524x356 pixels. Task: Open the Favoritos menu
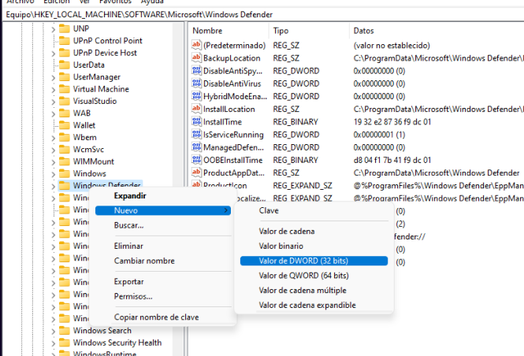coord(115,2)
